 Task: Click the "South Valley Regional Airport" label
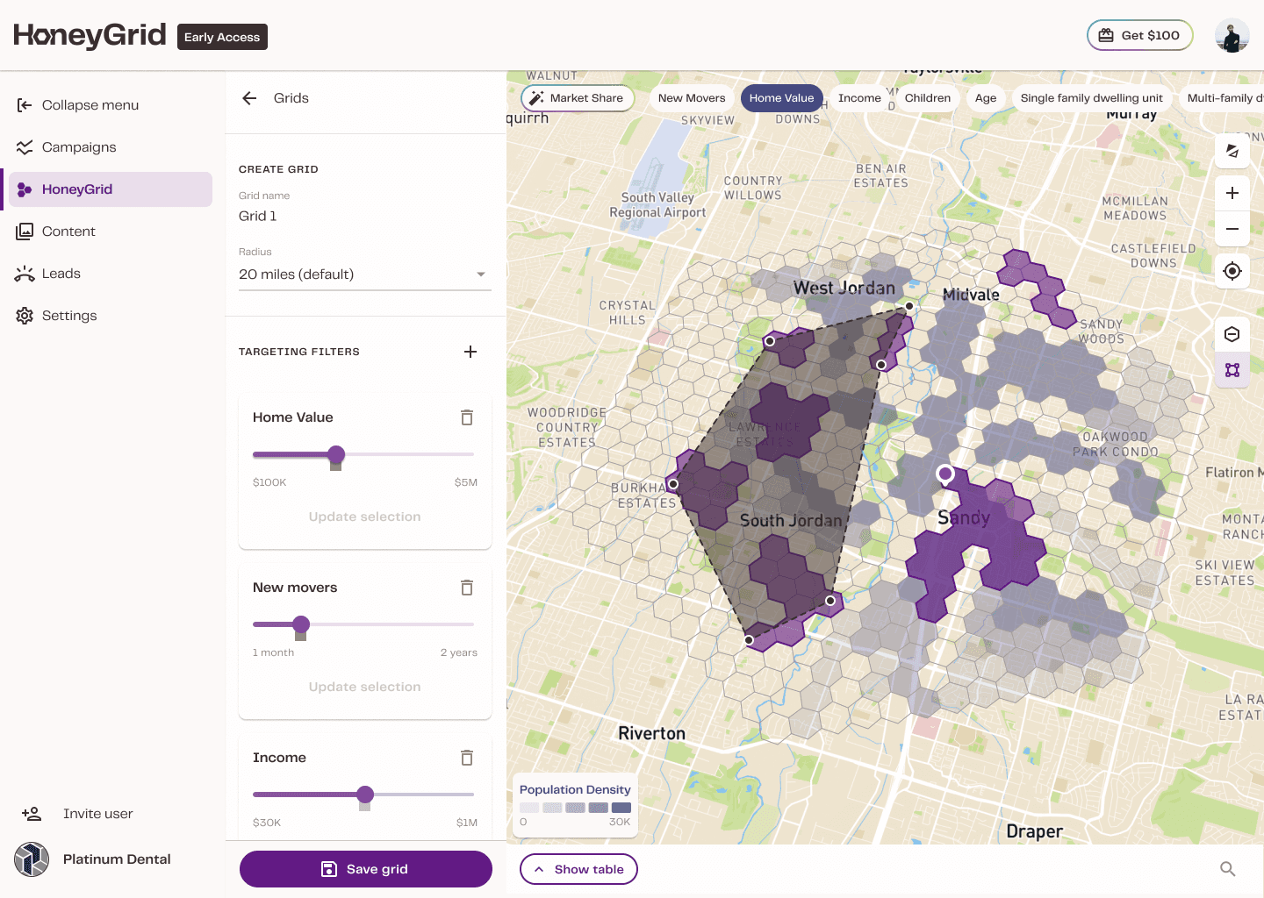(x=657, y=205)
